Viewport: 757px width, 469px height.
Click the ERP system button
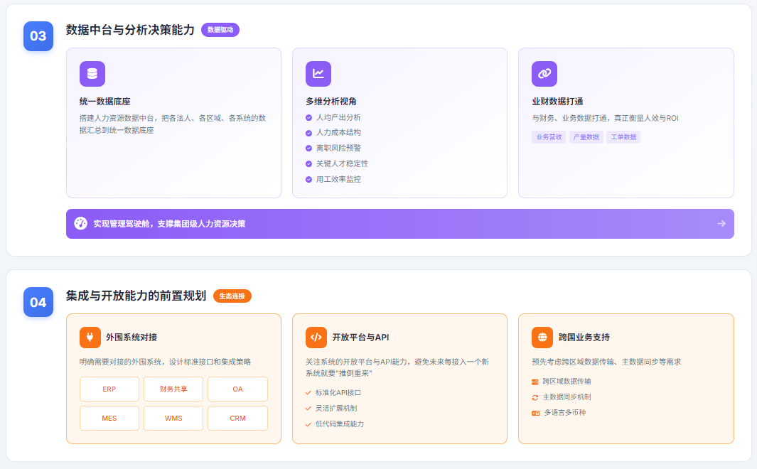pyautogui.click(x=109, y=389)
